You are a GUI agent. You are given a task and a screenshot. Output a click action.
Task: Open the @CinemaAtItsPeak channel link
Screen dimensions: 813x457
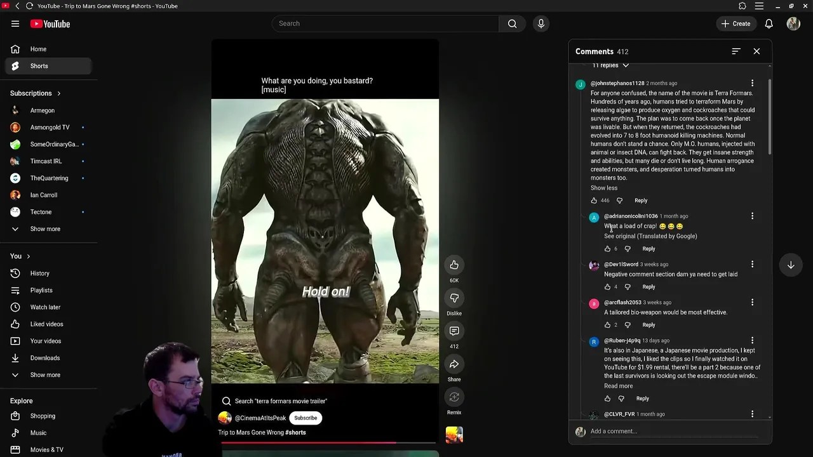coord(260,418)
